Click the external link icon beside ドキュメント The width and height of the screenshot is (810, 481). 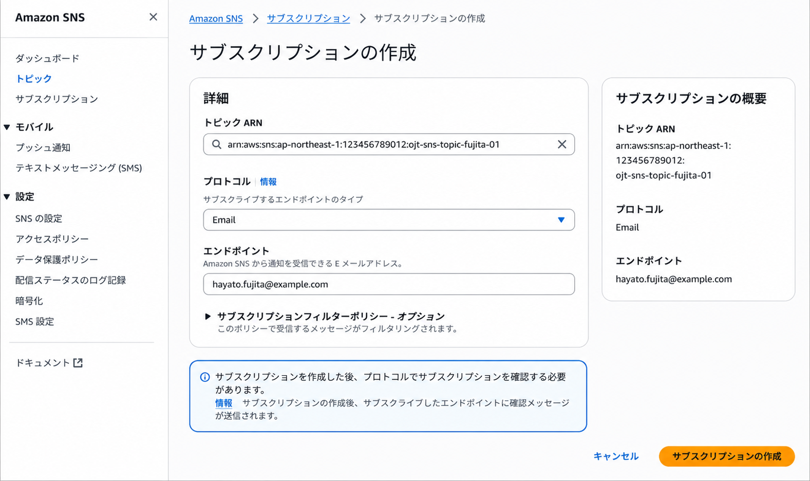78,363
